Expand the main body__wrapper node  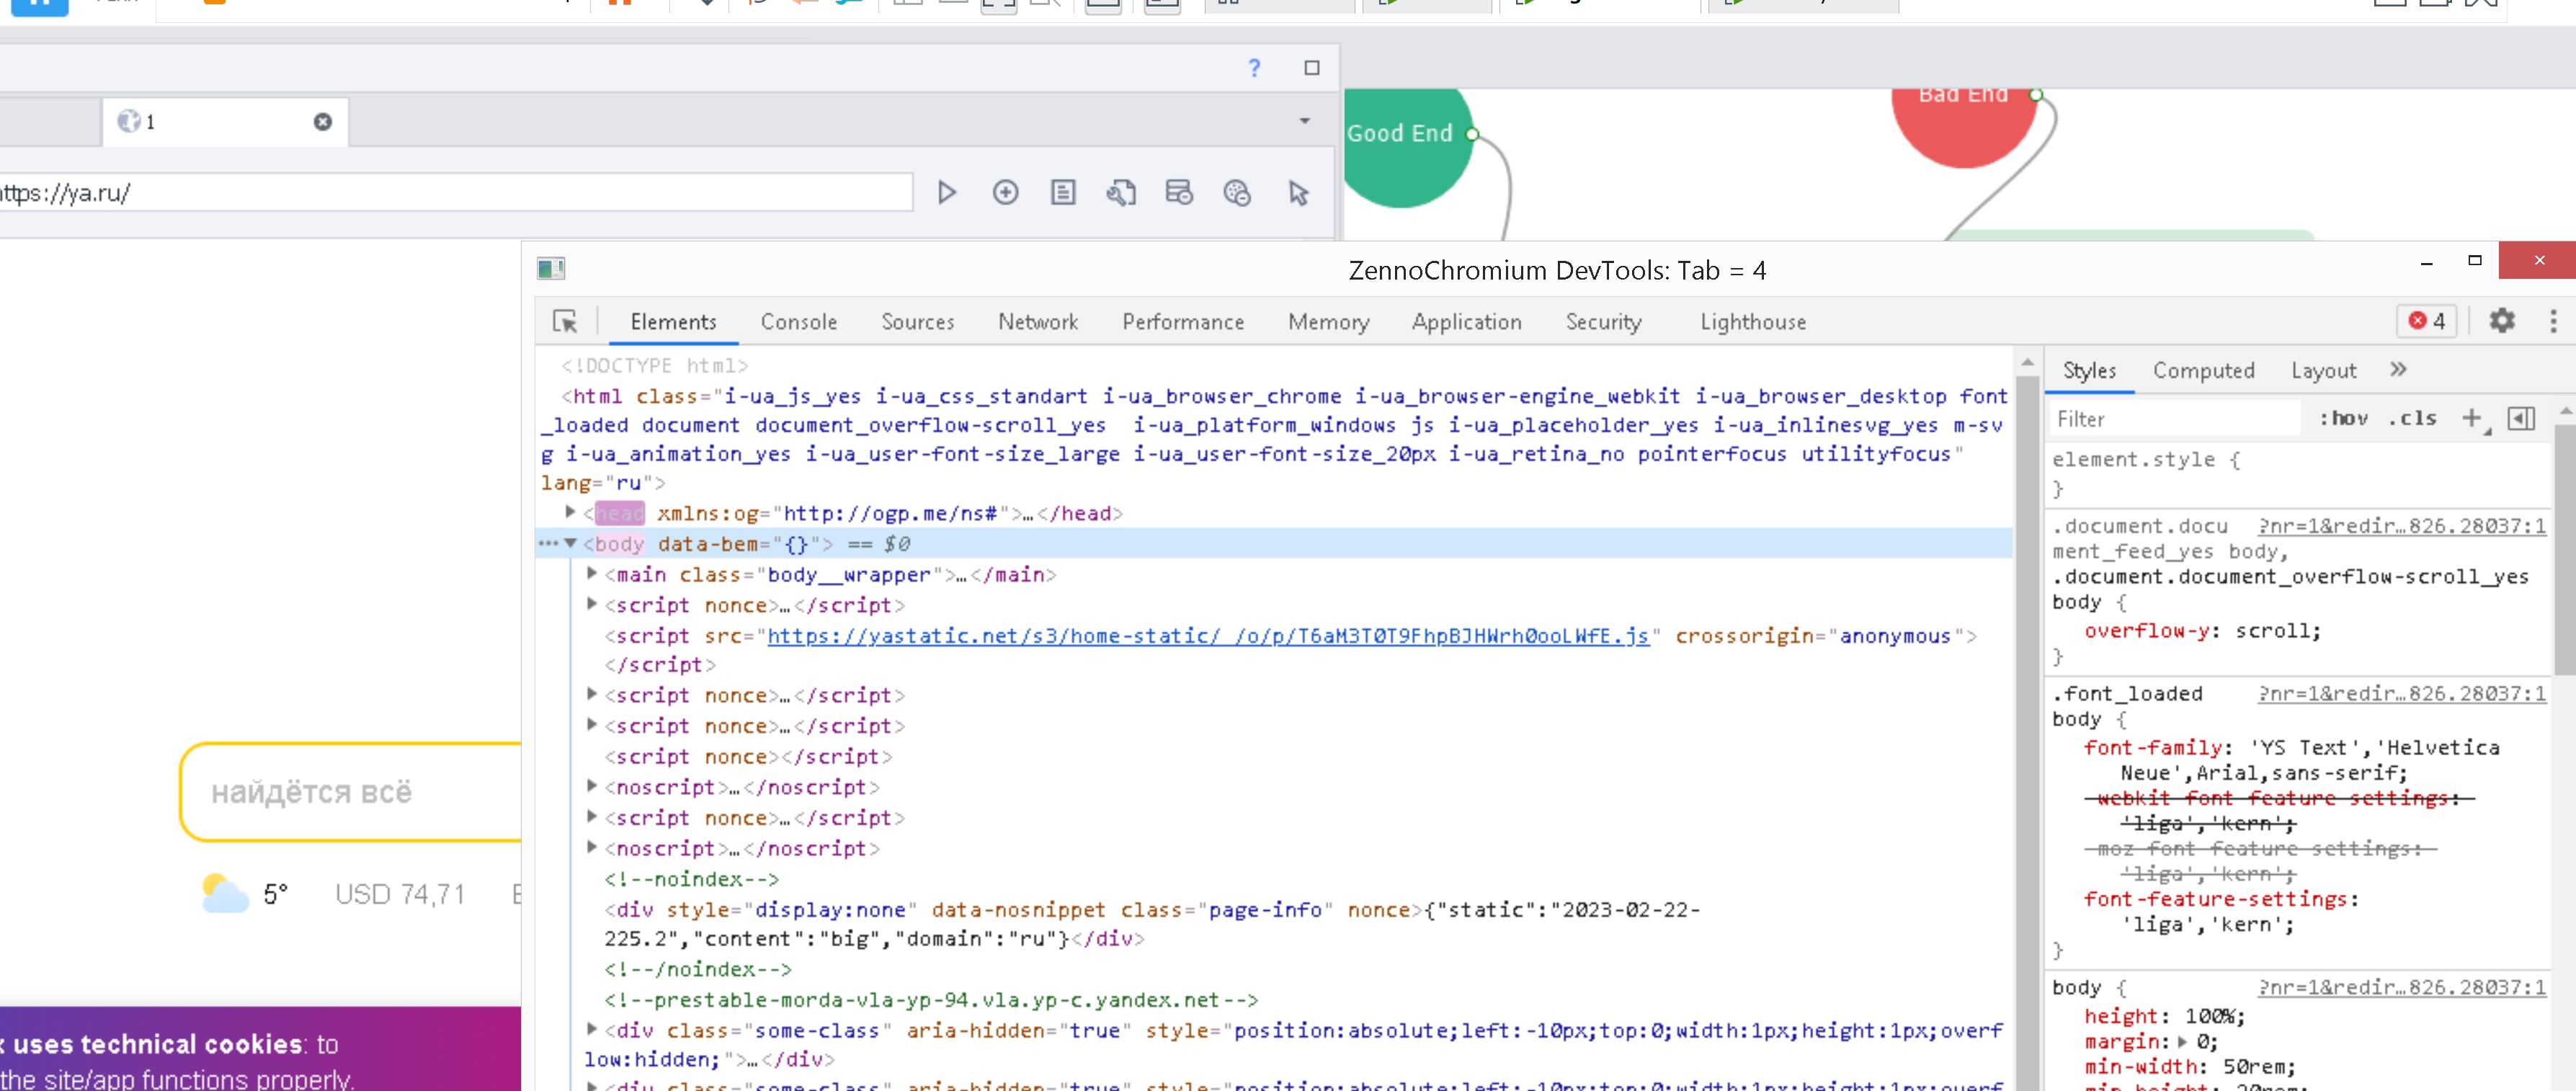pos(592,573)
